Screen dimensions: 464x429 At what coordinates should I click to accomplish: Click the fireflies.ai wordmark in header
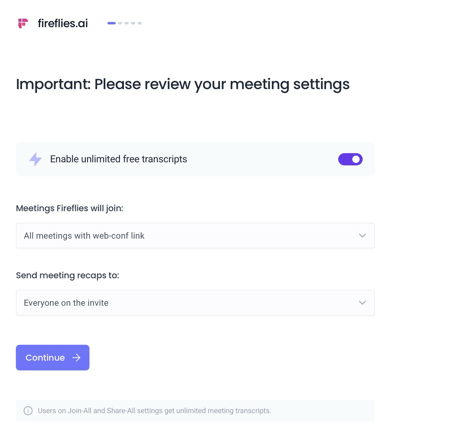click(x=62, y=23)
